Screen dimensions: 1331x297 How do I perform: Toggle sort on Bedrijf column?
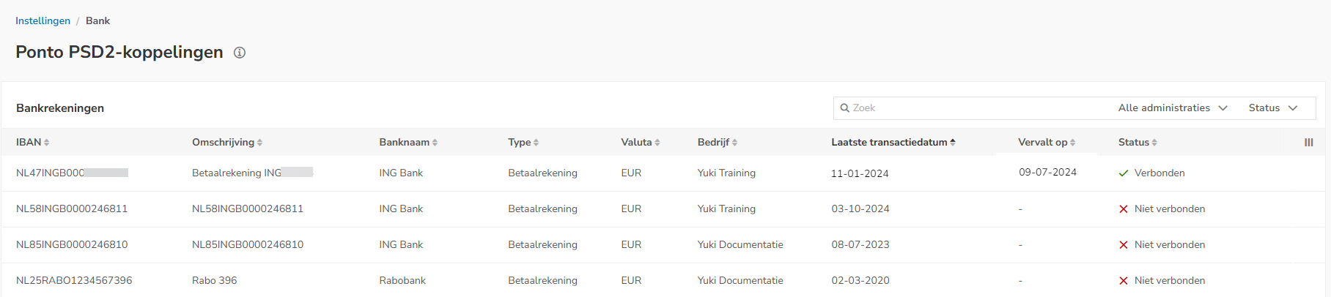(717, 143)
